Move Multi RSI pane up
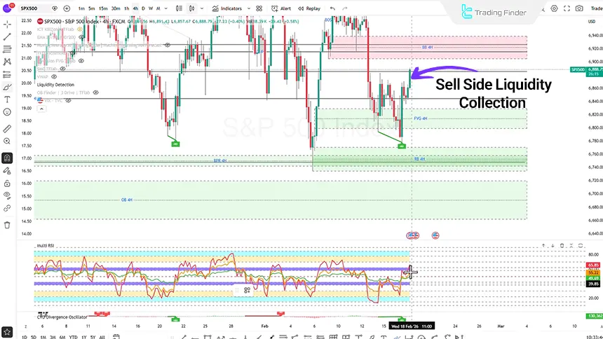This screenshot has height=339, width=603. point(543,246)
